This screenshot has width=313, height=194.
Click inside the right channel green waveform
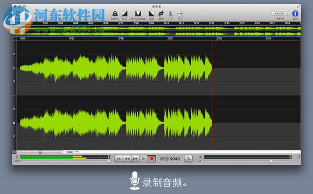(116, 123)
